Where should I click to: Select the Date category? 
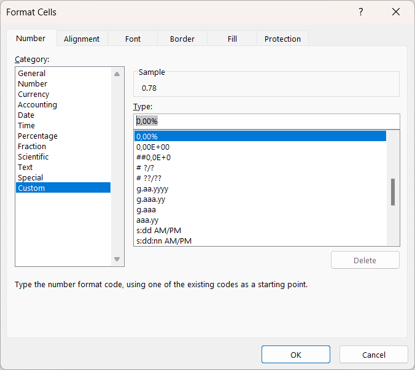(26, 115)
